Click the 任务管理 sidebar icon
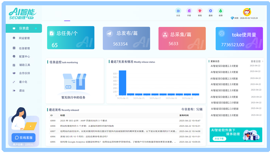The width and height of the screenshot is (270, 154). click(x=14, y=48)
